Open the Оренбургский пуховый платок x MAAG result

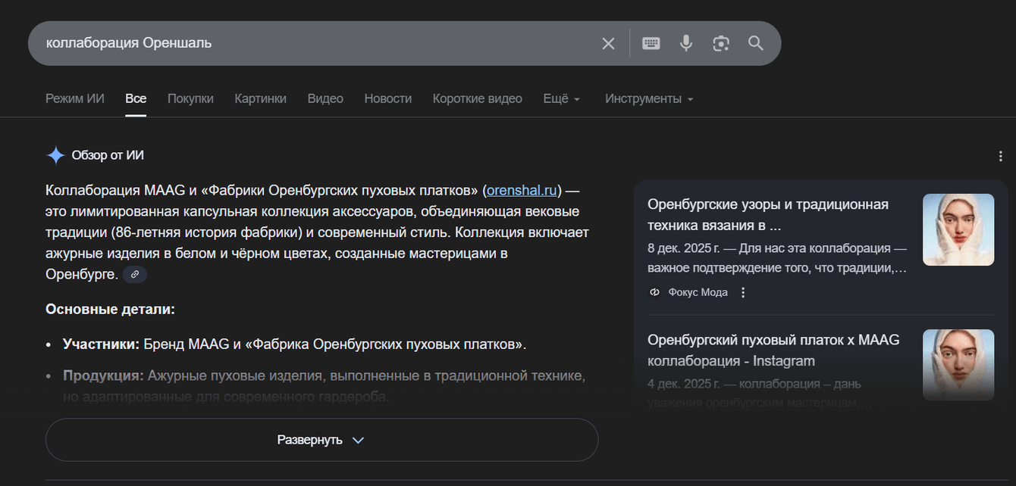[773, 350]
